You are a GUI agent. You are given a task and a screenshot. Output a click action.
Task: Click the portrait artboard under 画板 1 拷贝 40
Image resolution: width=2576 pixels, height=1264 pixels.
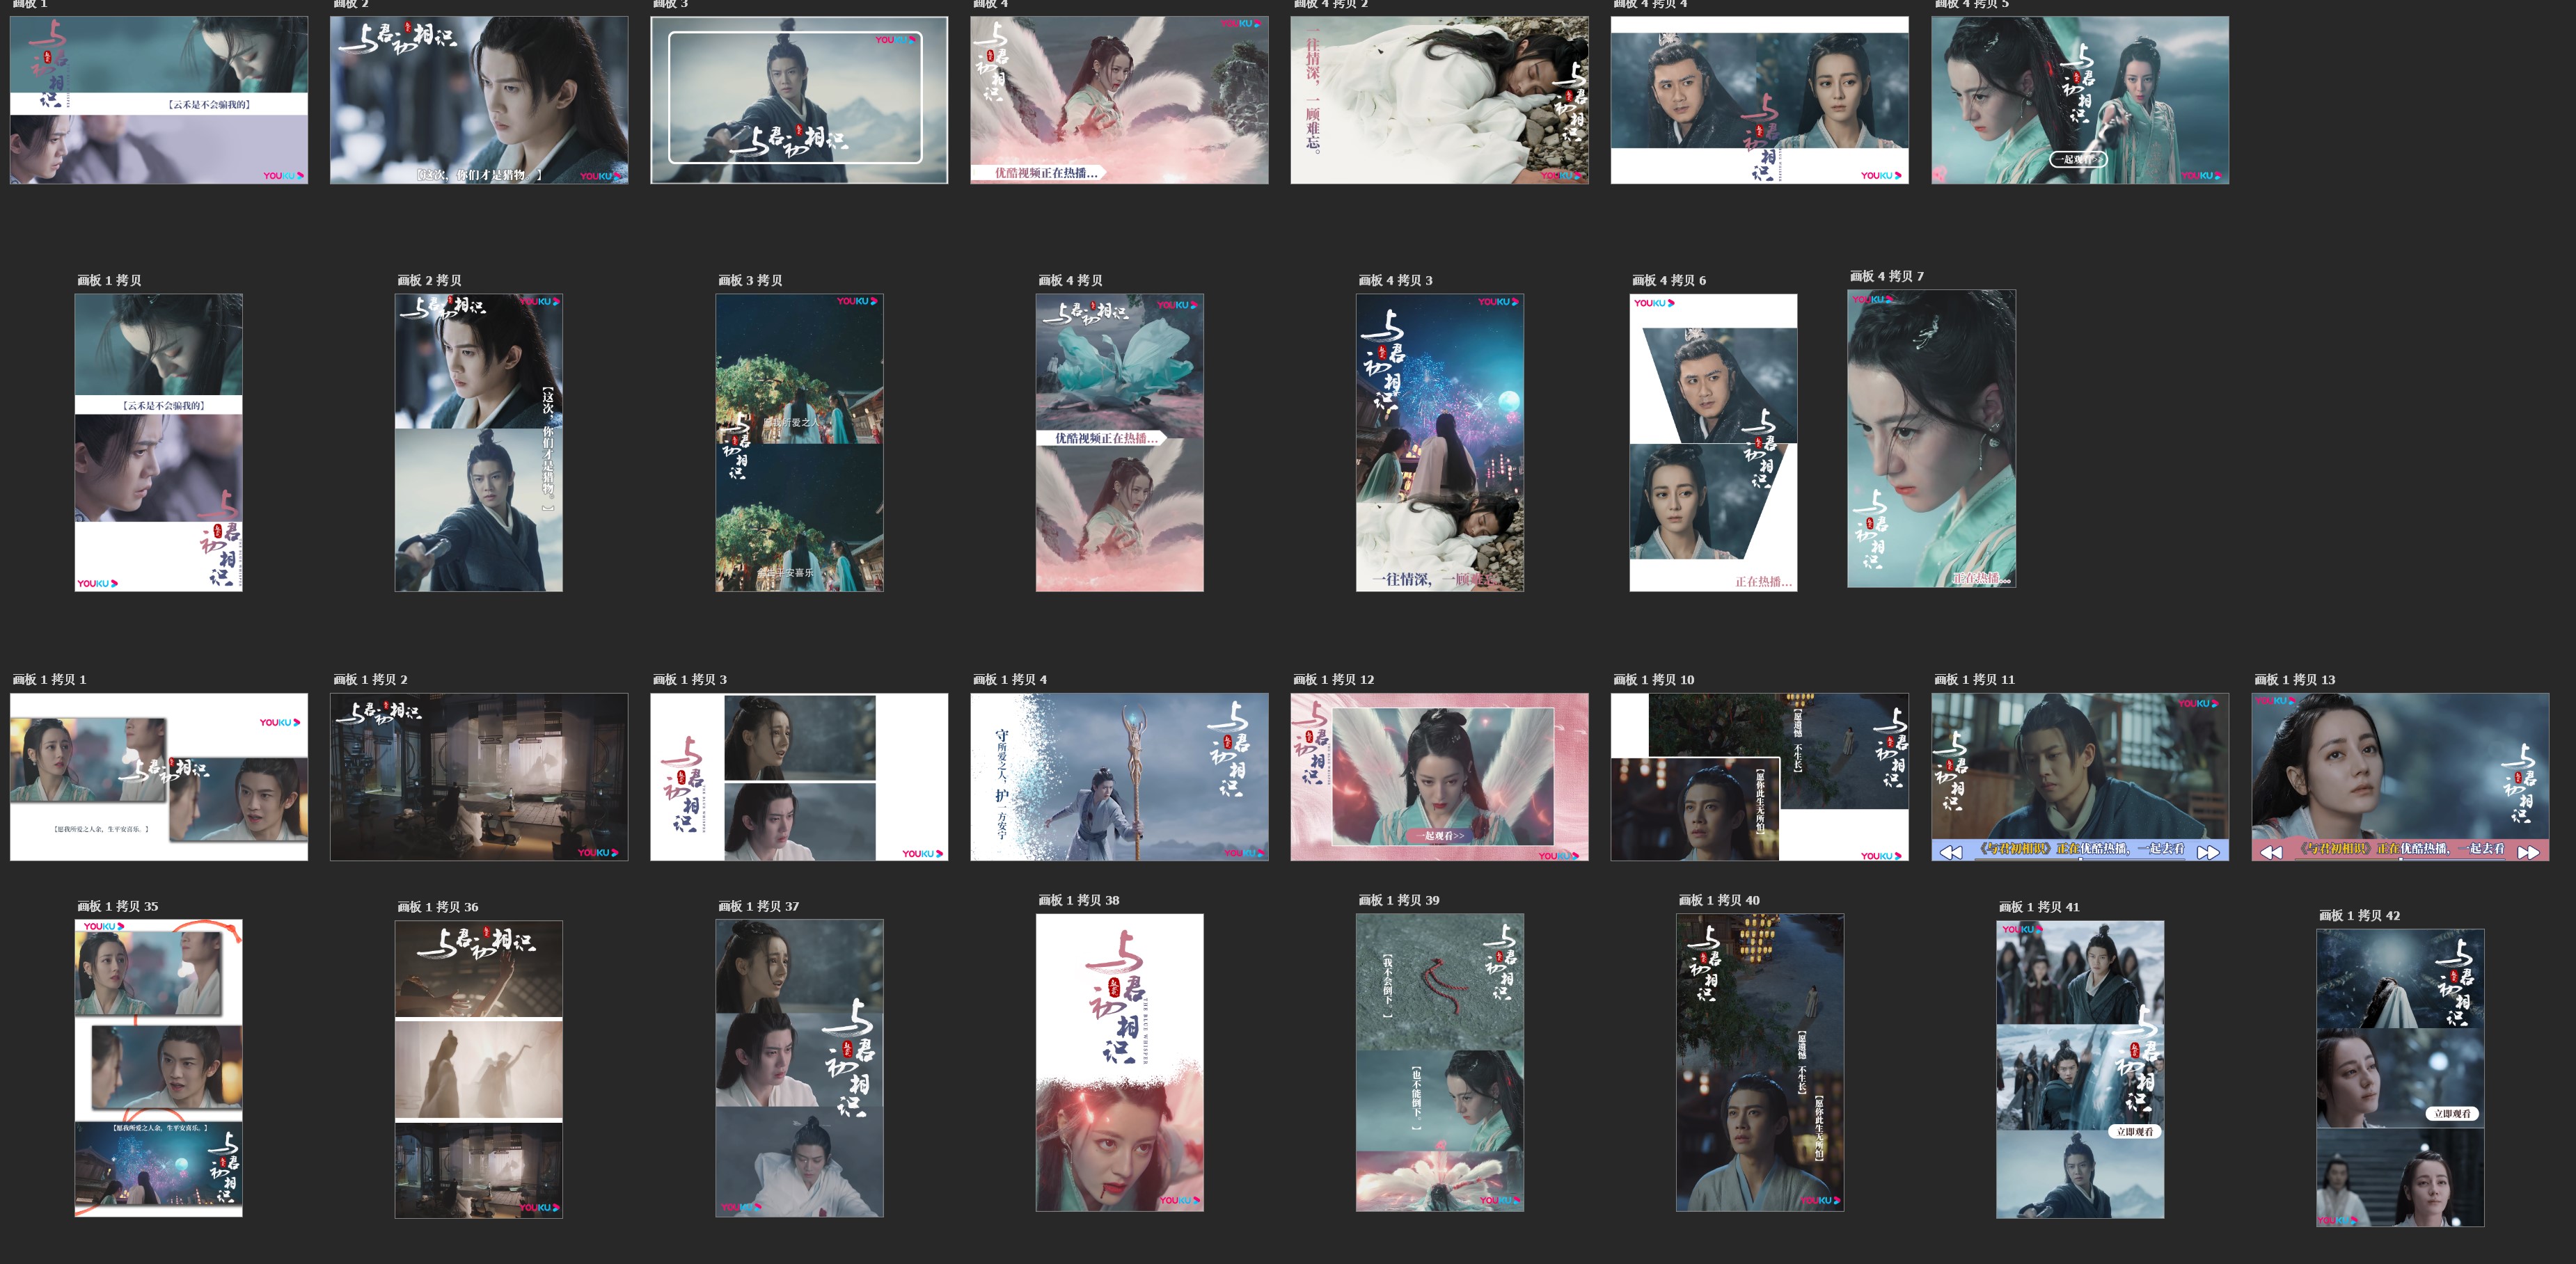coord(1760,1062)
